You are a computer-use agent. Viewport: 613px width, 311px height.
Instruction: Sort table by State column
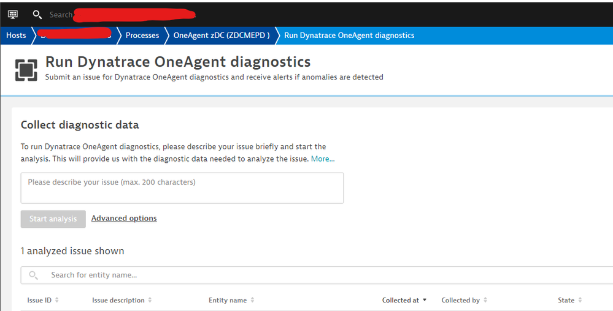pyautogui.click(x=569, y=300)
